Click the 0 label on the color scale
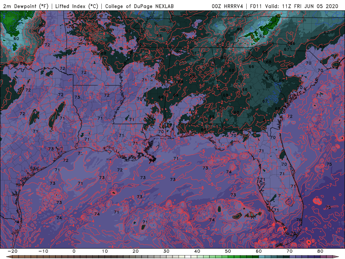The width and height of the screenshot is (345, 259). coord(74,251)
